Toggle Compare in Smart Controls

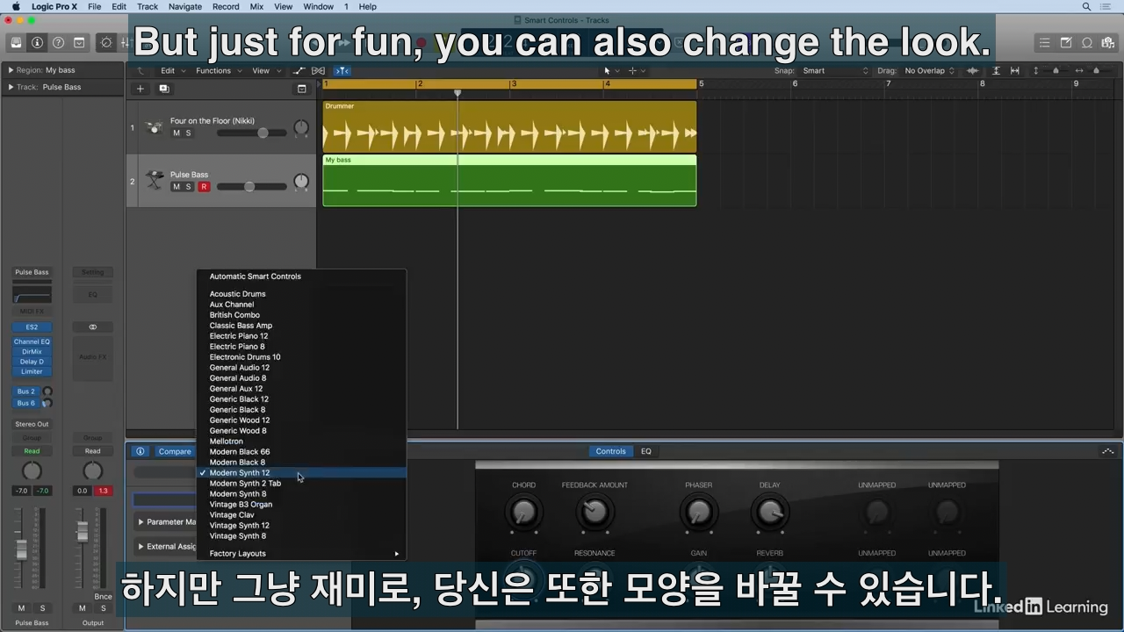tap(174, 451)
